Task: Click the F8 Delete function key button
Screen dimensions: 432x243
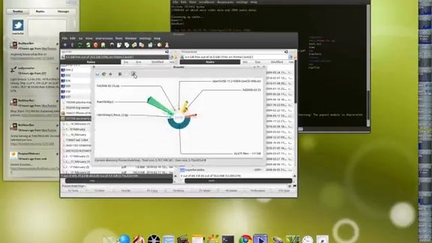Action: click(231, 190)
